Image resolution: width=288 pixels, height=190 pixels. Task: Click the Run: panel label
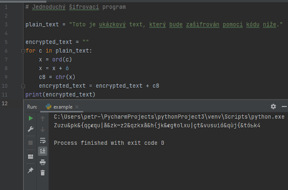point(32,107)
